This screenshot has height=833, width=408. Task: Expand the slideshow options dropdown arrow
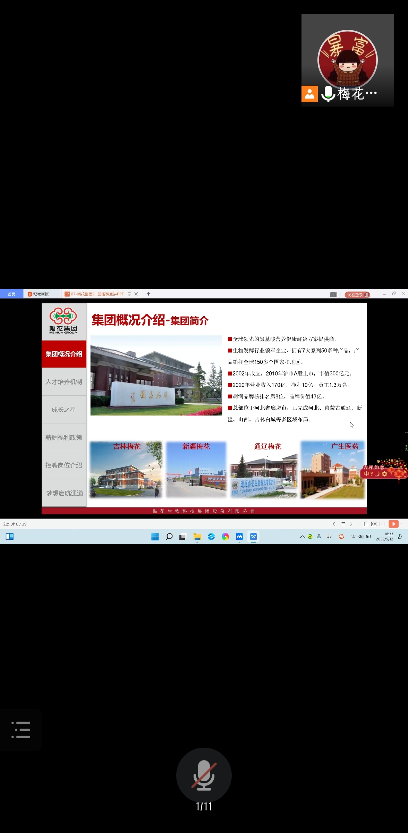pos(401,524)
